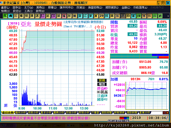Click the cyan 核 toolbar icon
The width and height of the screenshot is (171, 128).
tap(107, 16)
